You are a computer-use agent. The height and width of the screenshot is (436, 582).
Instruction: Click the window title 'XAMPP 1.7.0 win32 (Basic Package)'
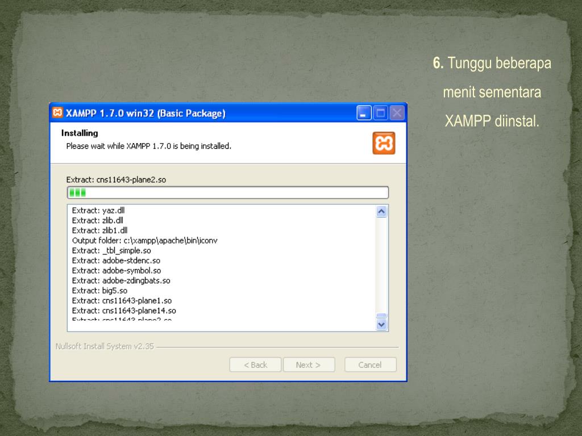coord(146,113)
